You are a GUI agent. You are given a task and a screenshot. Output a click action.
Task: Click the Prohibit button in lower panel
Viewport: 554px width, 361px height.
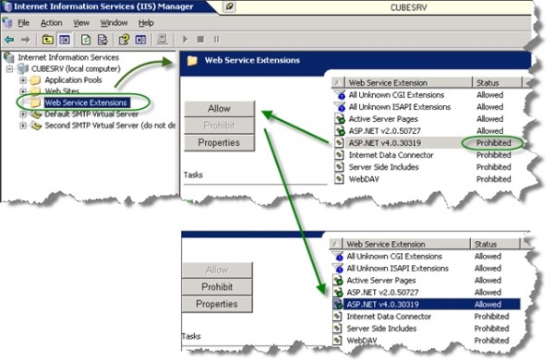coord(217,287)
